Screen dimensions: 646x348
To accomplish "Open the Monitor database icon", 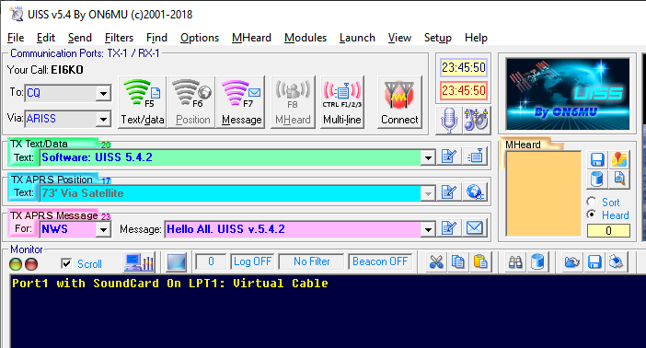I will 537,261.
